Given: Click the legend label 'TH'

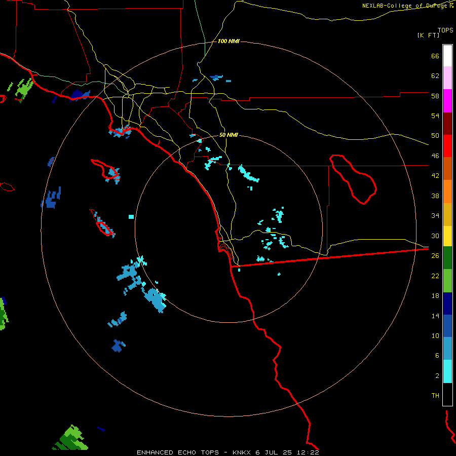Looking at the screenshot, I should point(435,396).
